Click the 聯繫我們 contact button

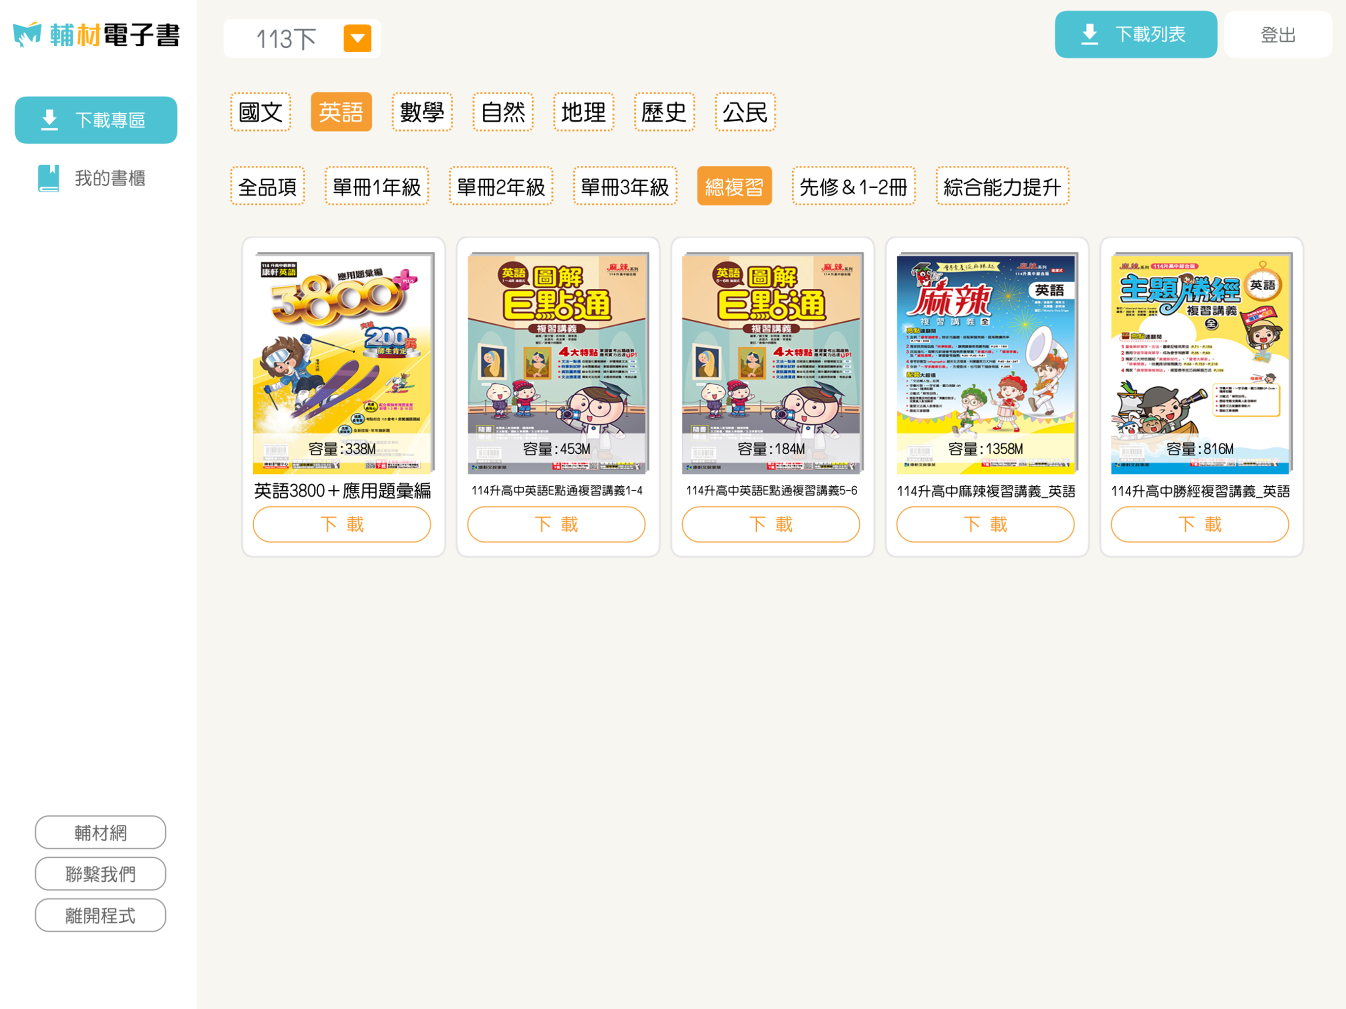tap(101, 874)
